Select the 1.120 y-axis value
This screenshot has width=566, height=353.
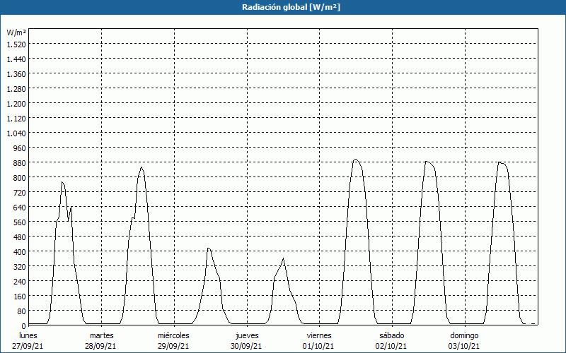[16, 119]
